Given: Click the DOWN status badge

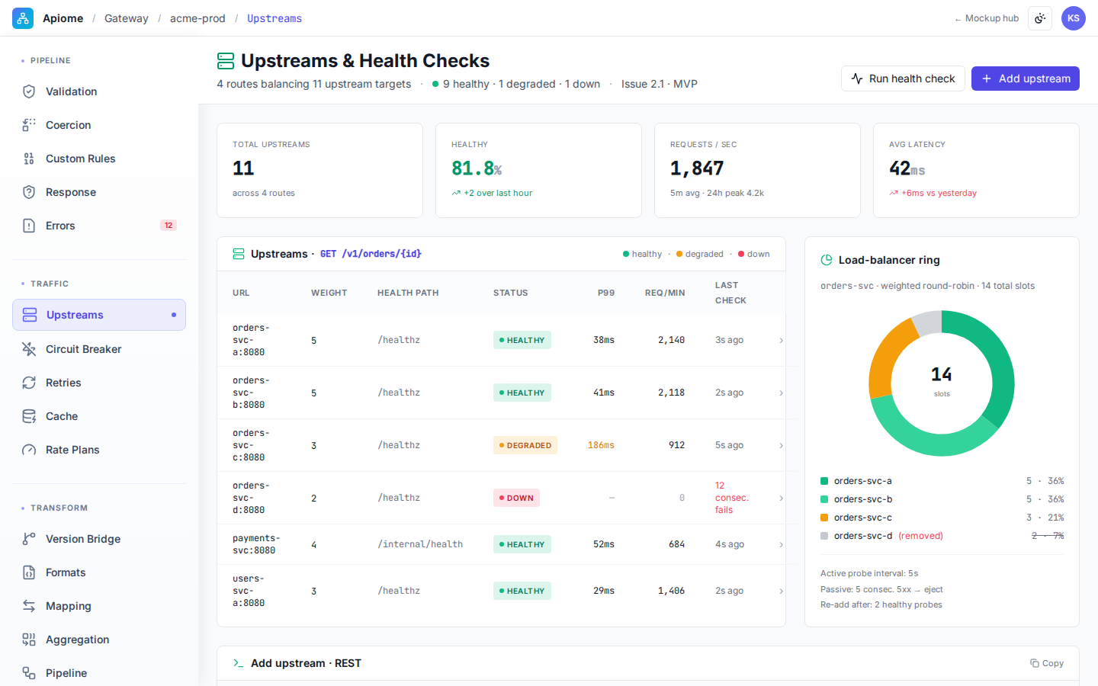Looking at the screenshot, I should click(x=516, y=498).
